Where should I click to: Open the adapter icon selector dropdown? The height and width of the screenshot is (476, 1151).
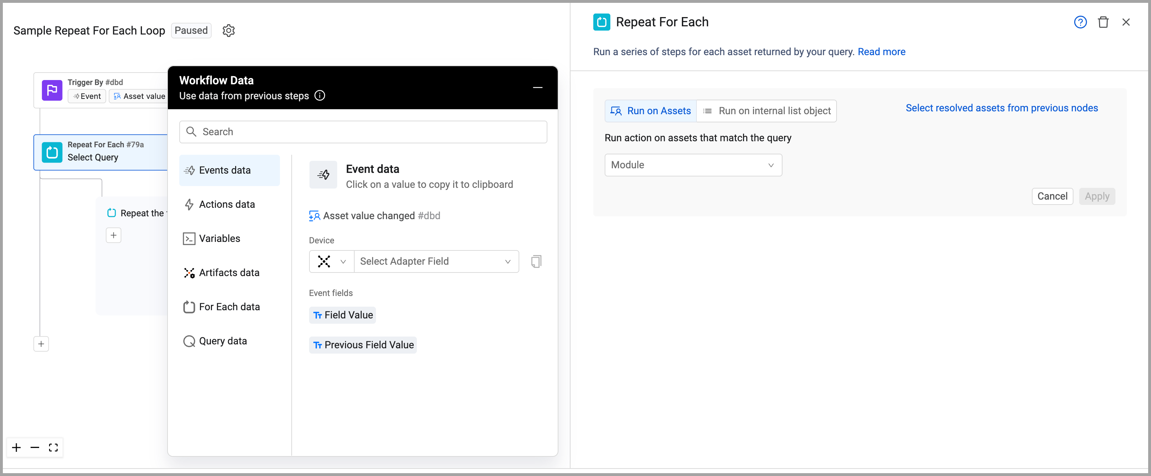[x=331, y=261]
